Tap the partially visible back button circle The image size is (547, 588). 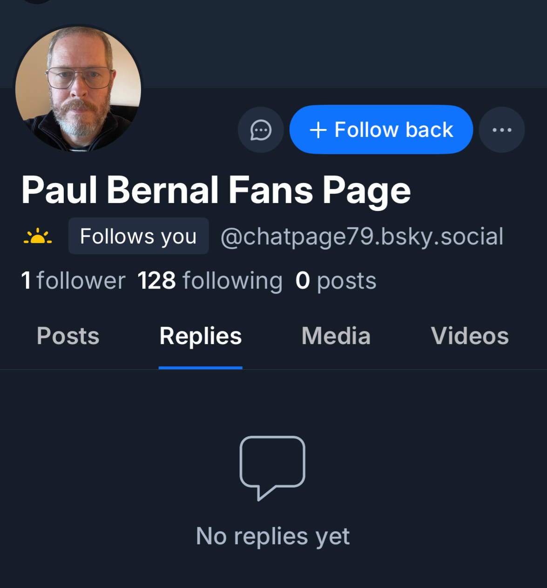pos(37,1)
